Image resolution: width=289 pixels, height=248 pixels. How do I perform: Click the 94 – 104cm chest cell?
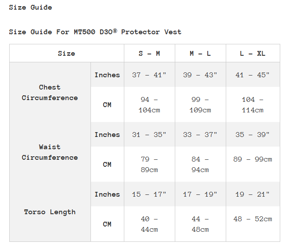click(149, 105)
